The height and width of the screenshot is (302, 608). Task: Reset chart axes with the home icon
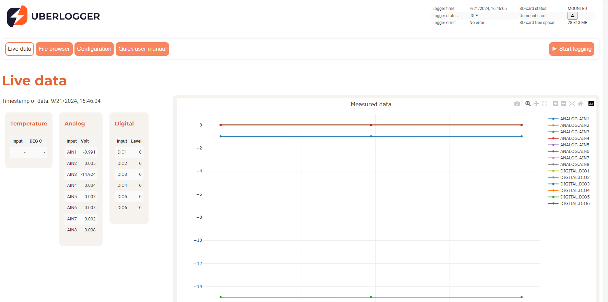pyautogui.click(x=580, y=104)
